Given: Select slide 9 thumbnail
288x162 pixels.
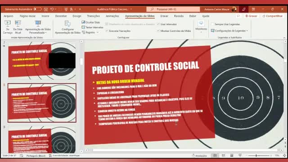Looking at the screenshot, I should [42, 139].
